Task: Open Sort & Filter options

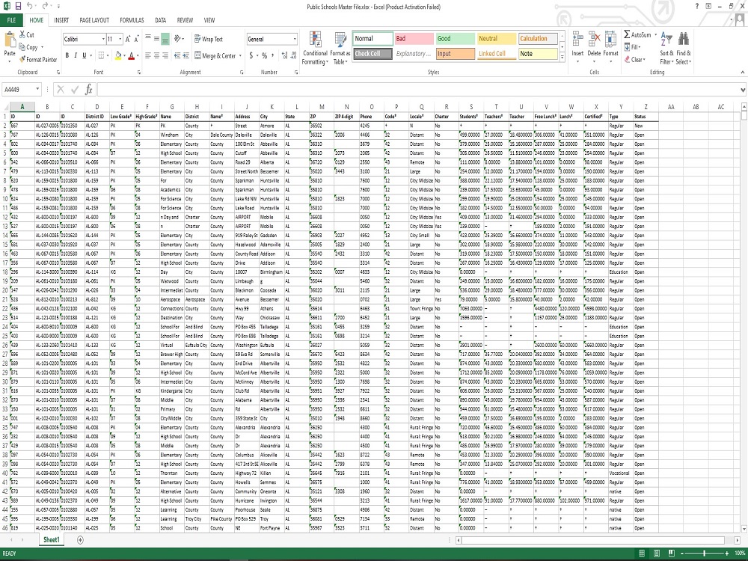Action: tap(666, 48)
